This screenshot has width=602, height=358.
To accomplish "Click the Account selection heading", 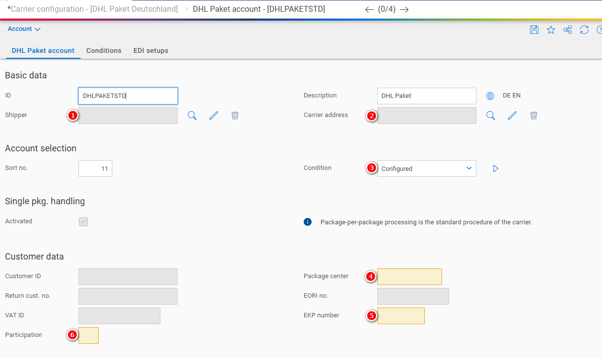I will pos(41,148).
